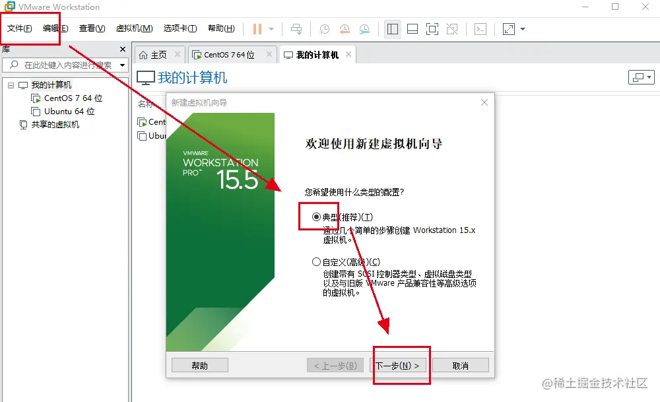660x402 pixels.
Task: Toggle the thumbnail bar view icon
Action: coord(412,28)
